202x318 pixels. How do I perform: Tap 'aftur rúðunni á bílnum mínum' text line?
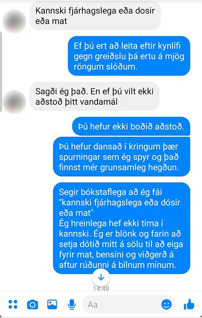[117, 265]
